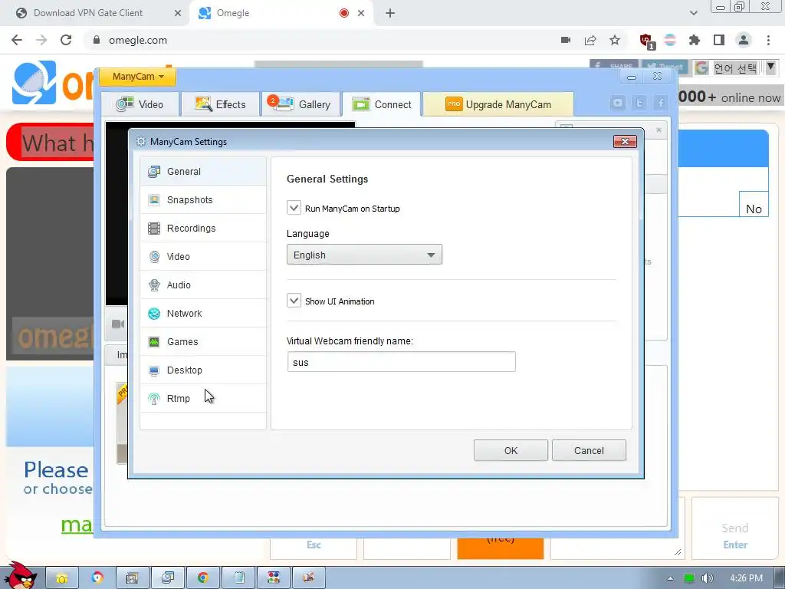Screen dimensions: 785x589
Task: Open Recordings settings category
Action: coord(202,229)
